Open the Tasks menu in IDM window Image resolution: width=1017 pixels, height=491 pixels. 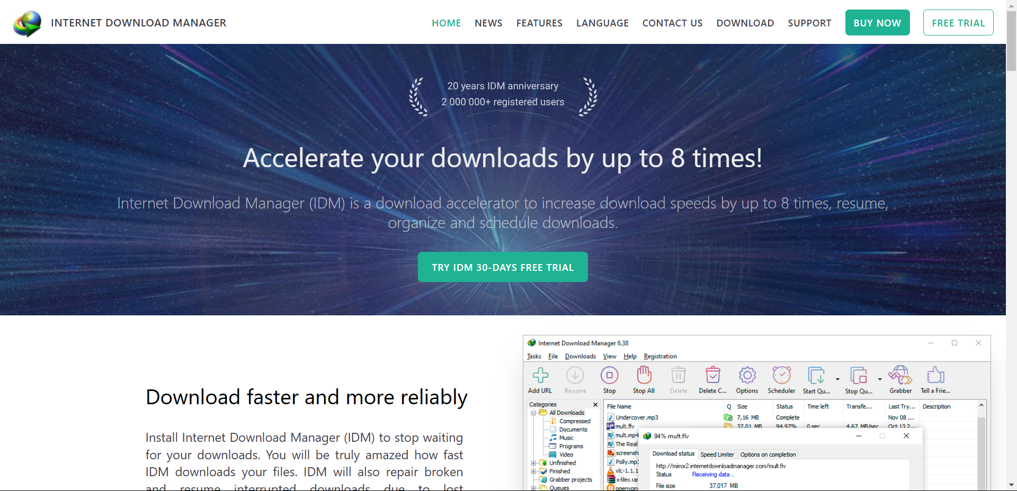[534, 357]
